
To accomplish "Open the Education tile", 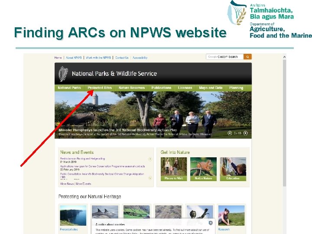I will click(233, 169).
